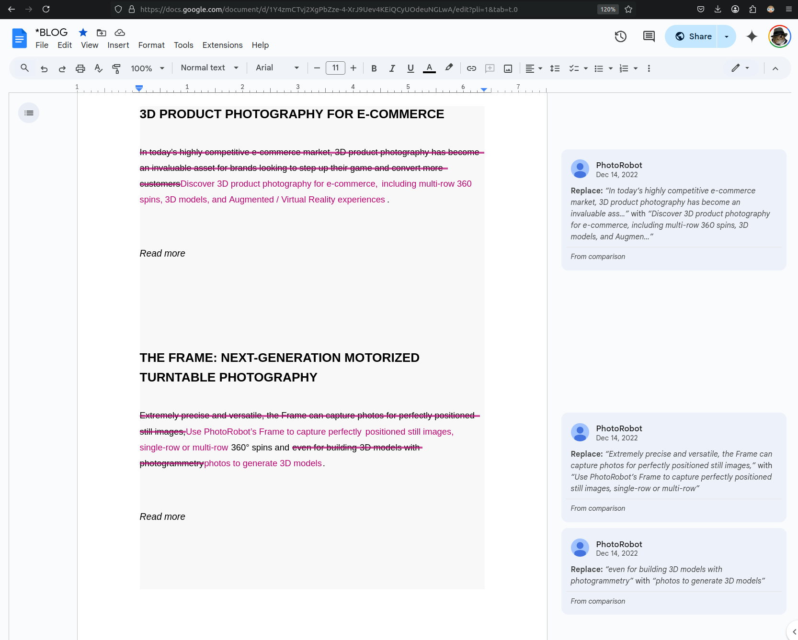Open the Edit menu
The height and width of the screenshot is (640, 798).
click(65, 45)
